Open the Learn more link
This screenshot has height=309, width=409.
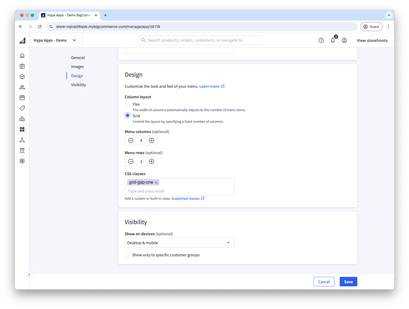point(212,86)
